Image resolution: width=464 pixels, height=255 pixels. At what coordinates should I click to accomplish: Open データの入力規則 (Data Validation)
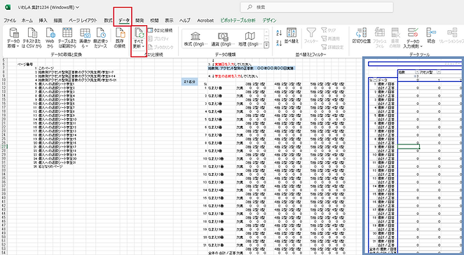click(x=413, y=38)
